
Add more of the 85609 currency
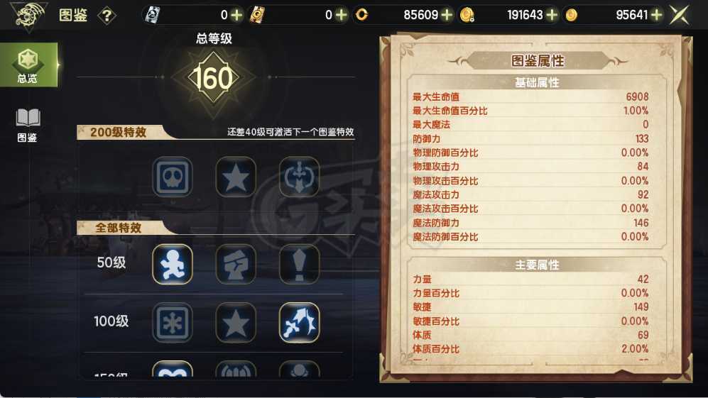tap(447, 16)
